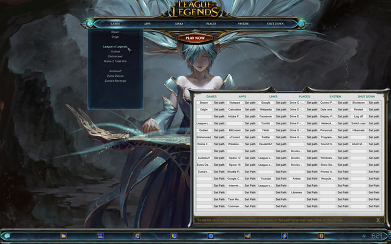Image resolution: width=391 pixels, height=244 pixels.
Task: Edit the Drive H name field
Action: click(296, 137)
